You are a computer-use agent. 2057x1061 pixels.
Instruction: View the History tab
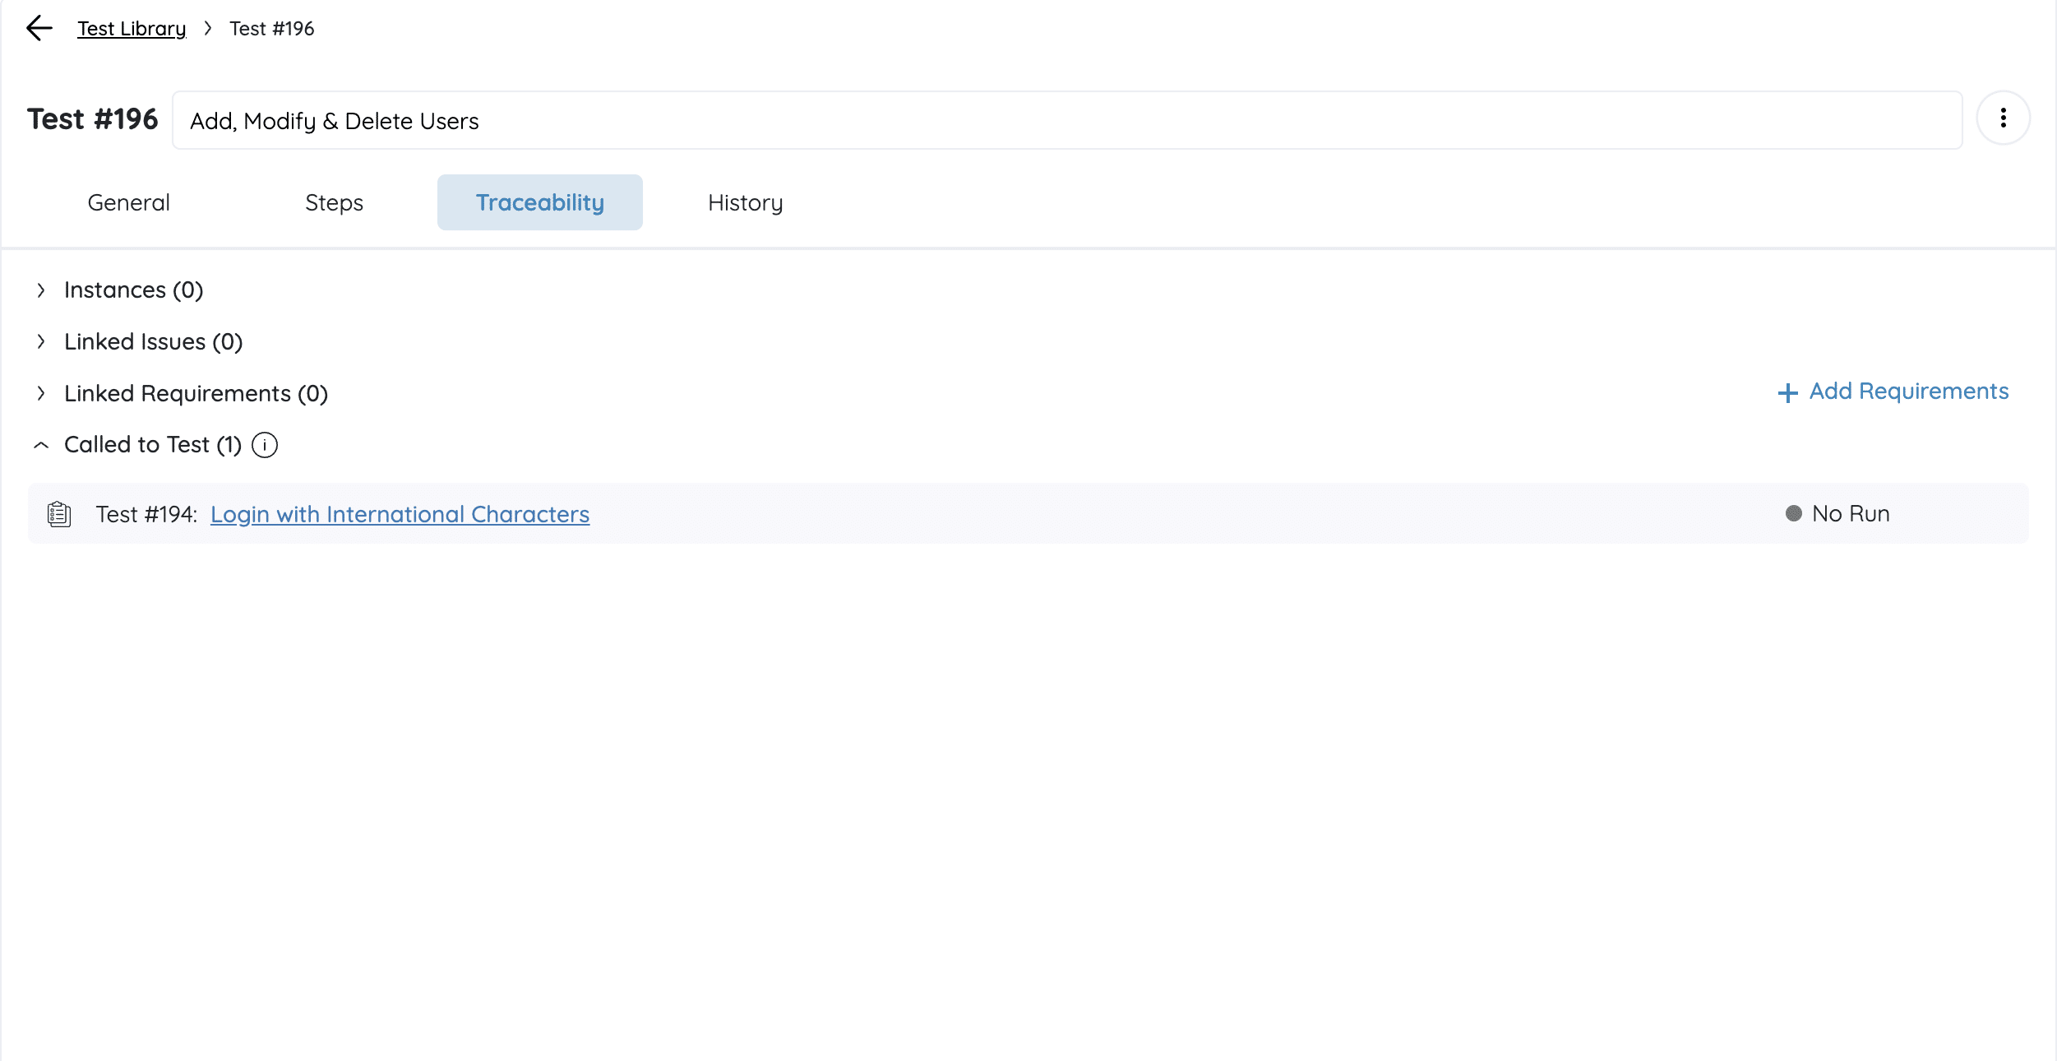[745, 202]
